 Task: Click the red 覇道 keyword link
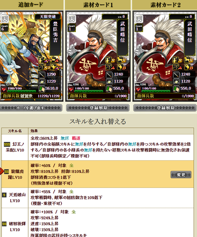[x=76, y=138]
